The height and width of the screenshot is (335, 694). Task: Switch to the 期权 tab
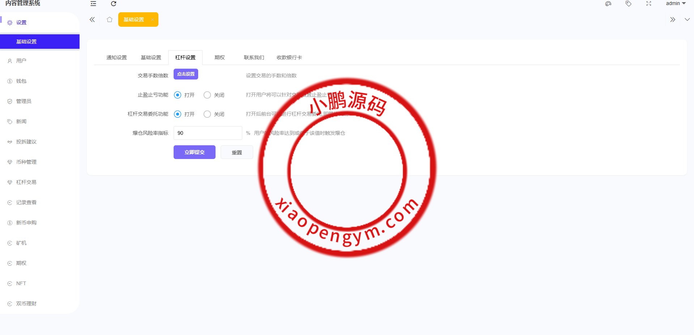pyautogui.click(x=219, y=57)
